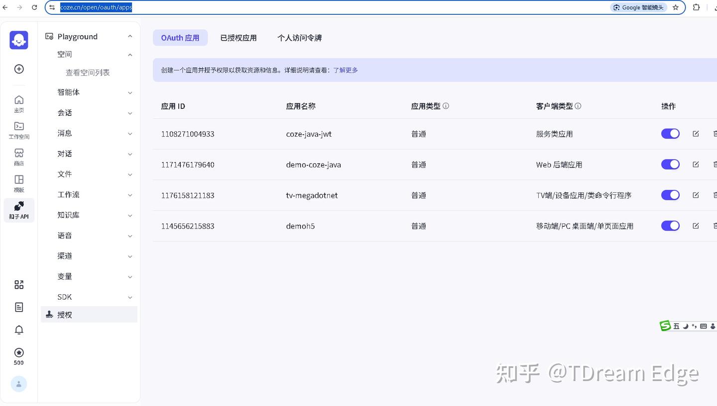Select 查看空间列表 under 空间
The width and height of the screenshot is (717, 406).
tap(87, 72)
